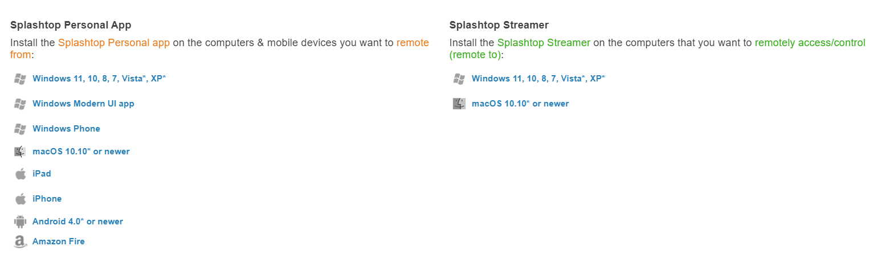Open the Amazon Fire download link

point(59,241)
